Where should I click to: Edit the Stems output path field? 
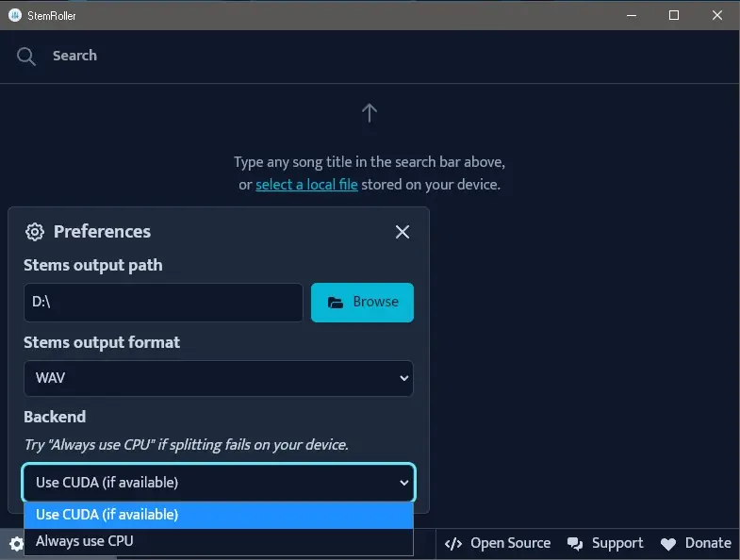[163, 303]
